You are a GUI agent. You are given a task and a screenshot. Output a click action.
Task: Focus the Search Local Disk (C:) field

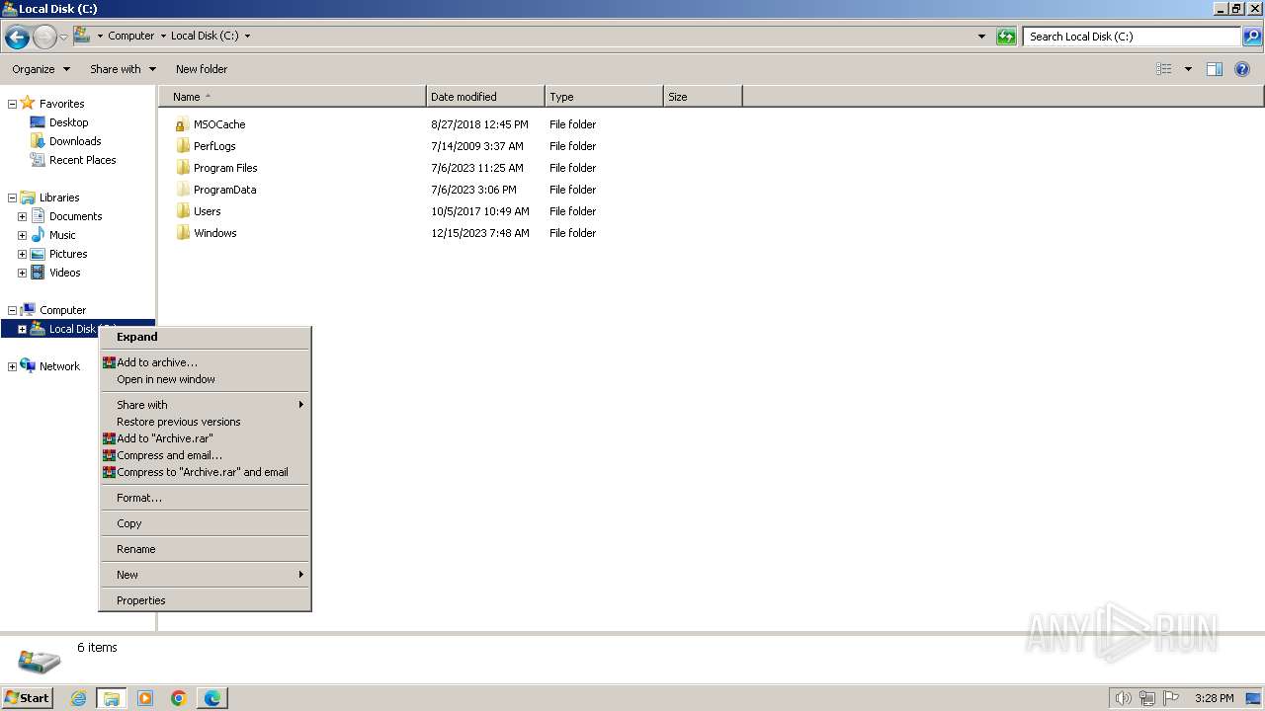pos(1132,37)
